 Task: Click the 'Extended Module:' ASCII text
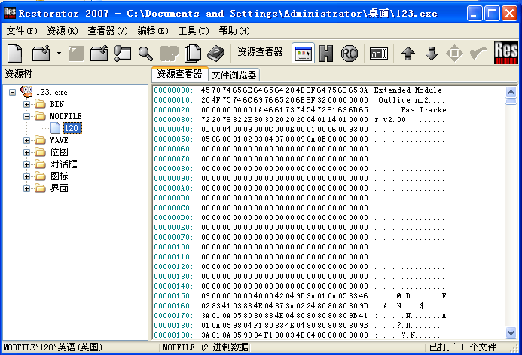410,90
